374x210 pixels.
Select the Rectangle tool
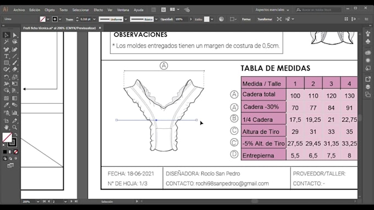(x=6, y=63)
